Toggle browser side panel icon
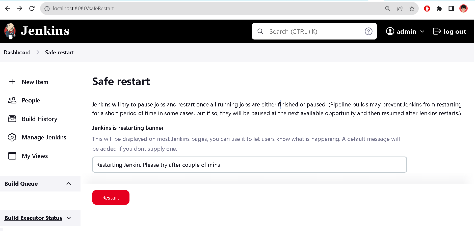This screenshot has width=475, height=231. click(451, 9)
